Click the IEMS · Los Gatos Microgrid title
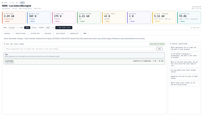This screenshot has width=203, height=116. pyautogui.click(x=16, y=6)
